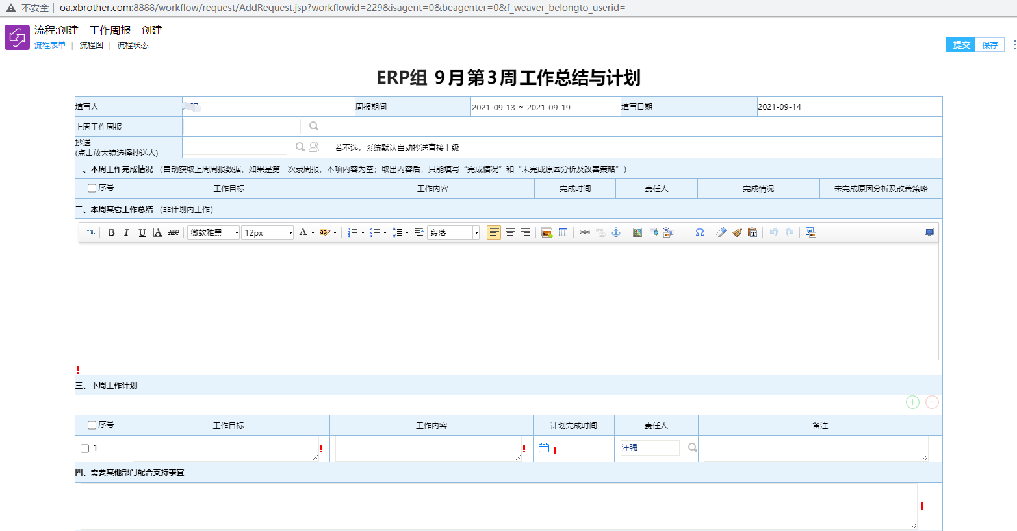
Task: Switch editor to HTML source mode
Action: [90, 232]
